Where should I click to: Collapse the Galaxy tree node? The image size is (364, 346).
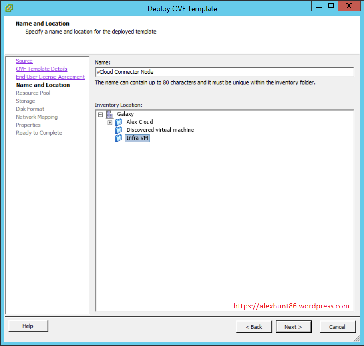101,114
